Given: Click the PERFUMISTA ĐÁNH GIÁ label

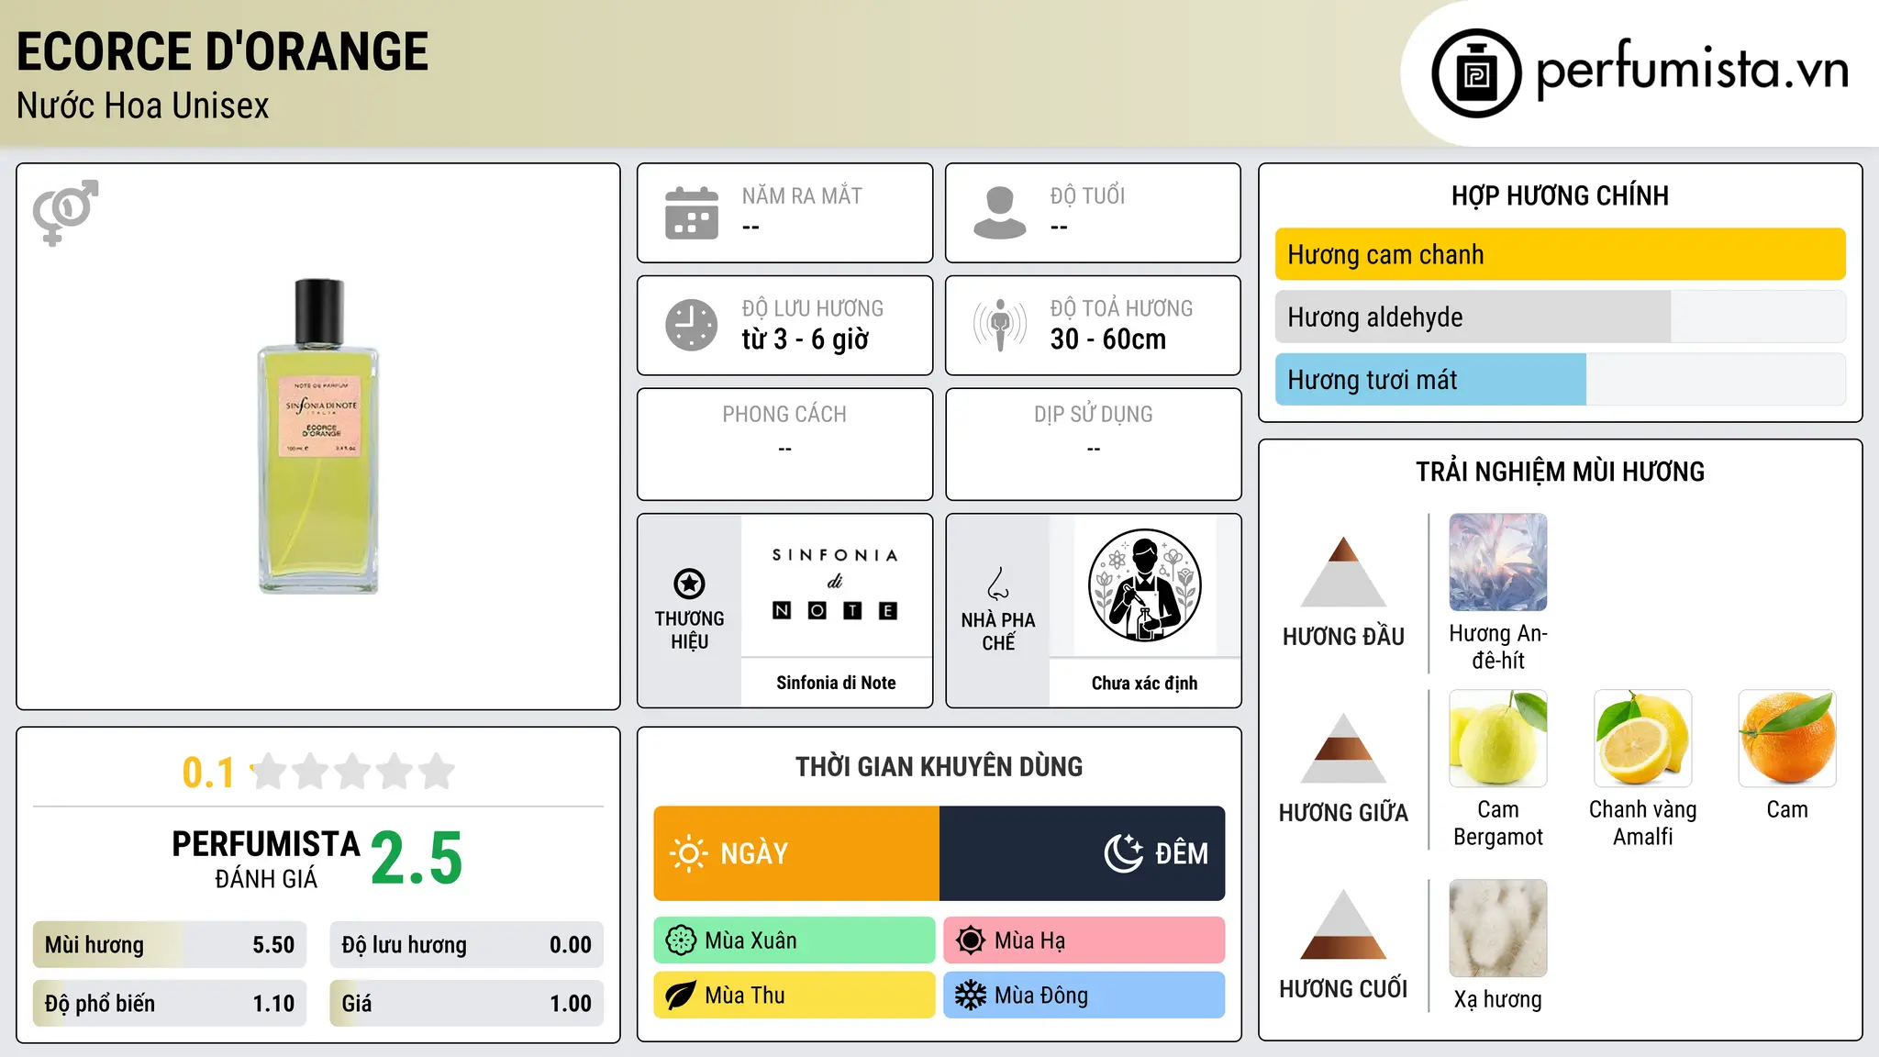Looking at the screenshot, I should (266, 859).
